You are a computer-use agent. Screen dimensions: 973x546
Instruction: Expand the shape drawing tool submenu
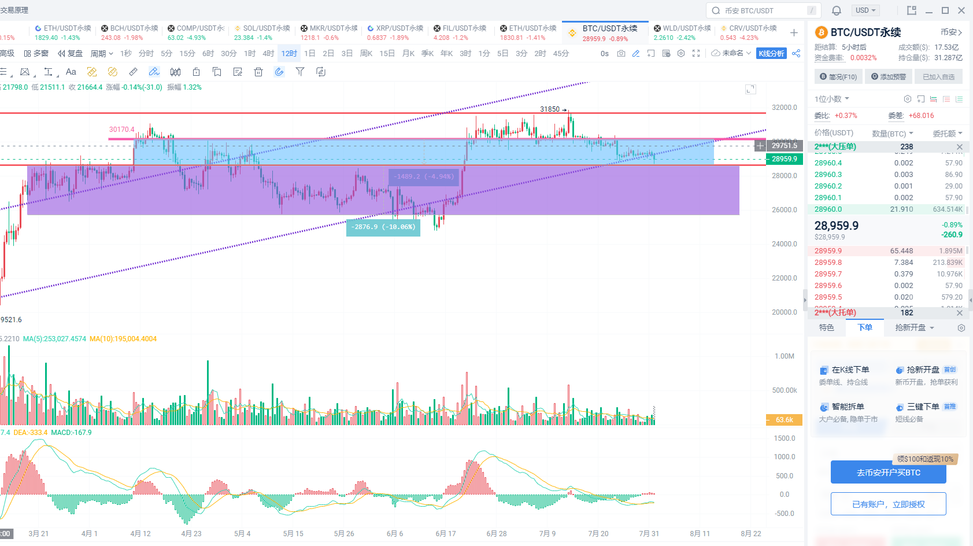click(x=35, y=75)
